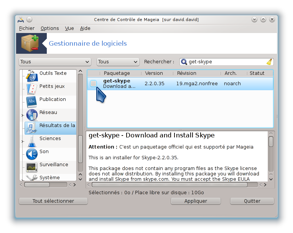Click the Appliquer button
This screenshot has width=293, height=233.
pos(196,201)
